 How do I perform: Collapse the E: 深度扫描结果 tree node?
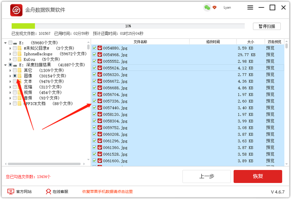pos(5,65)
